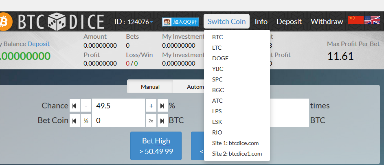The width and height of the screenshot is (384, 165).
Task: Switch to the Manual betting tab
Action: pyautogui.click(x=150, y=87)
